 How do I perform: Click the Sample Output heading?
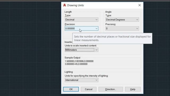[73, 58]
